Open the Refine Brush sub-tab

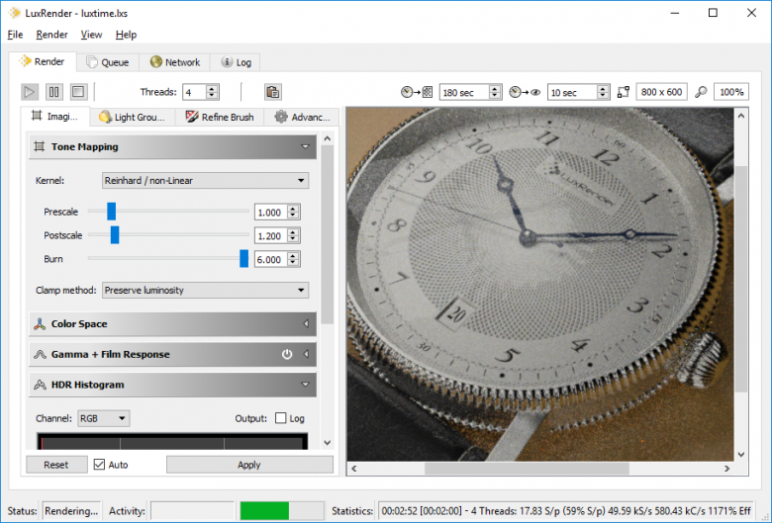[220, 117]
